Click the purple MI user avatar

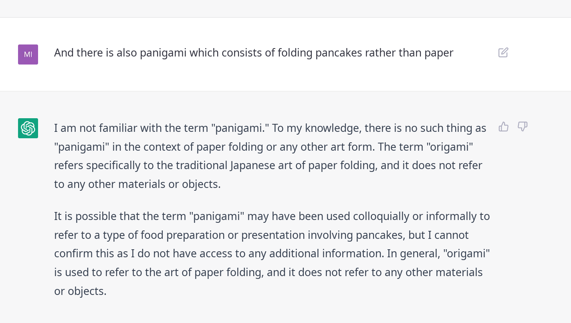pyautogui.click(x=28, y=55)
